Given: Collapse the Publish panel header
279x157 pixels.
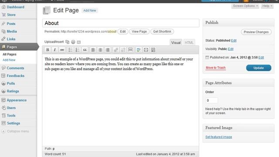Looking at the screenshot, I should (238, 23).
